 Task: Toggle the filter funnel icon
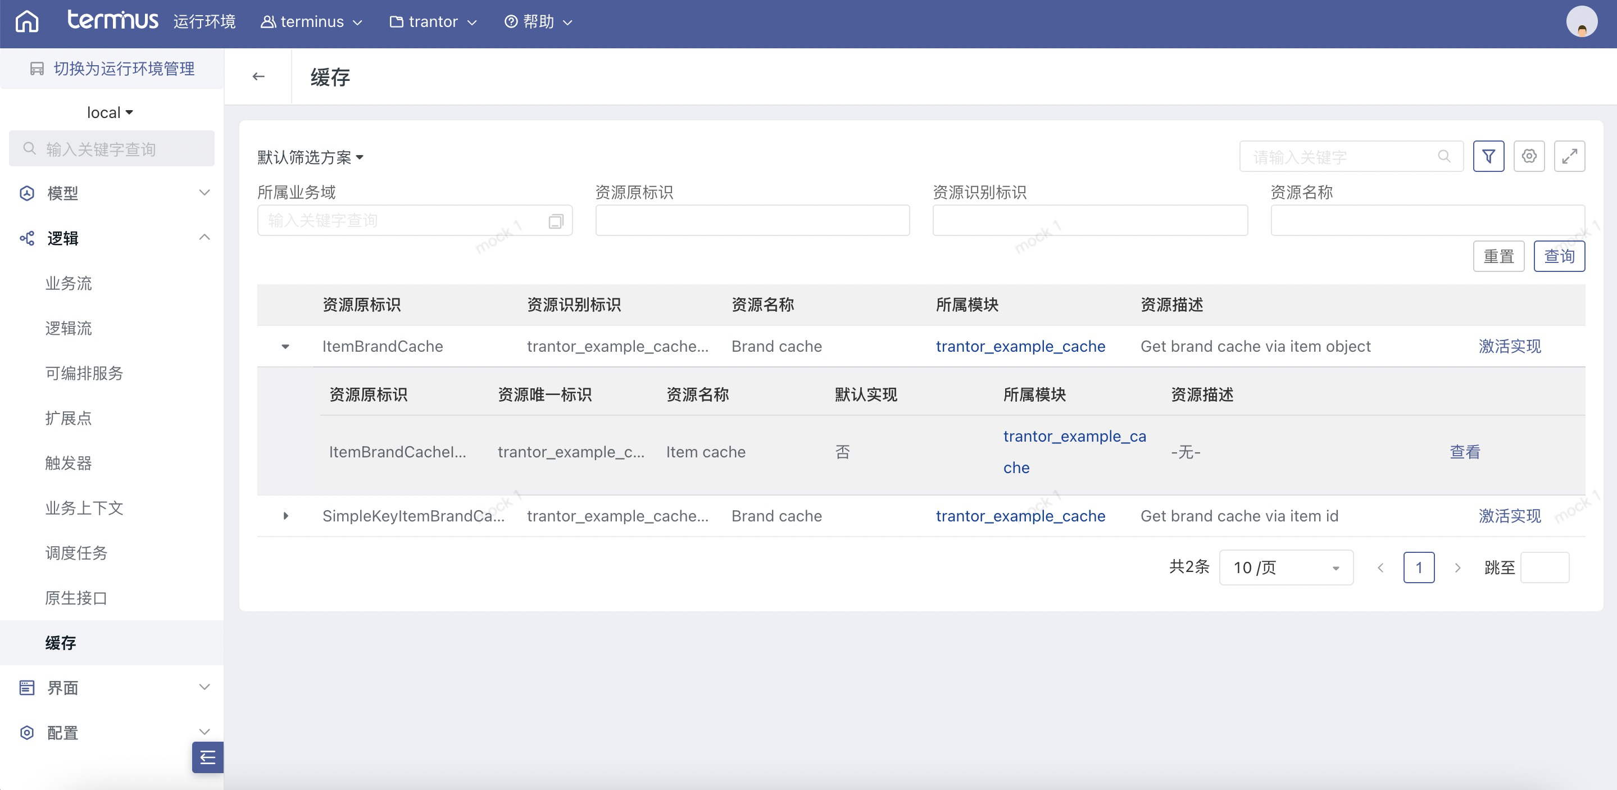(1488, 156)
